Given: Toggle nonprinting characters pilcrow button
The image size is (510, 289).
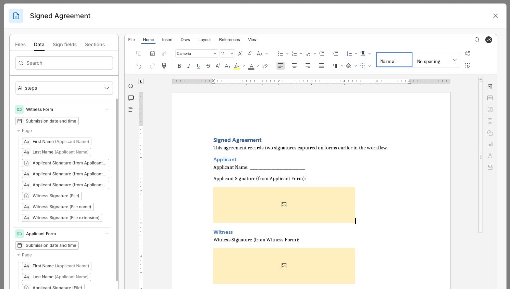Looking at the screenshot, I should click(x=335, y=66).
